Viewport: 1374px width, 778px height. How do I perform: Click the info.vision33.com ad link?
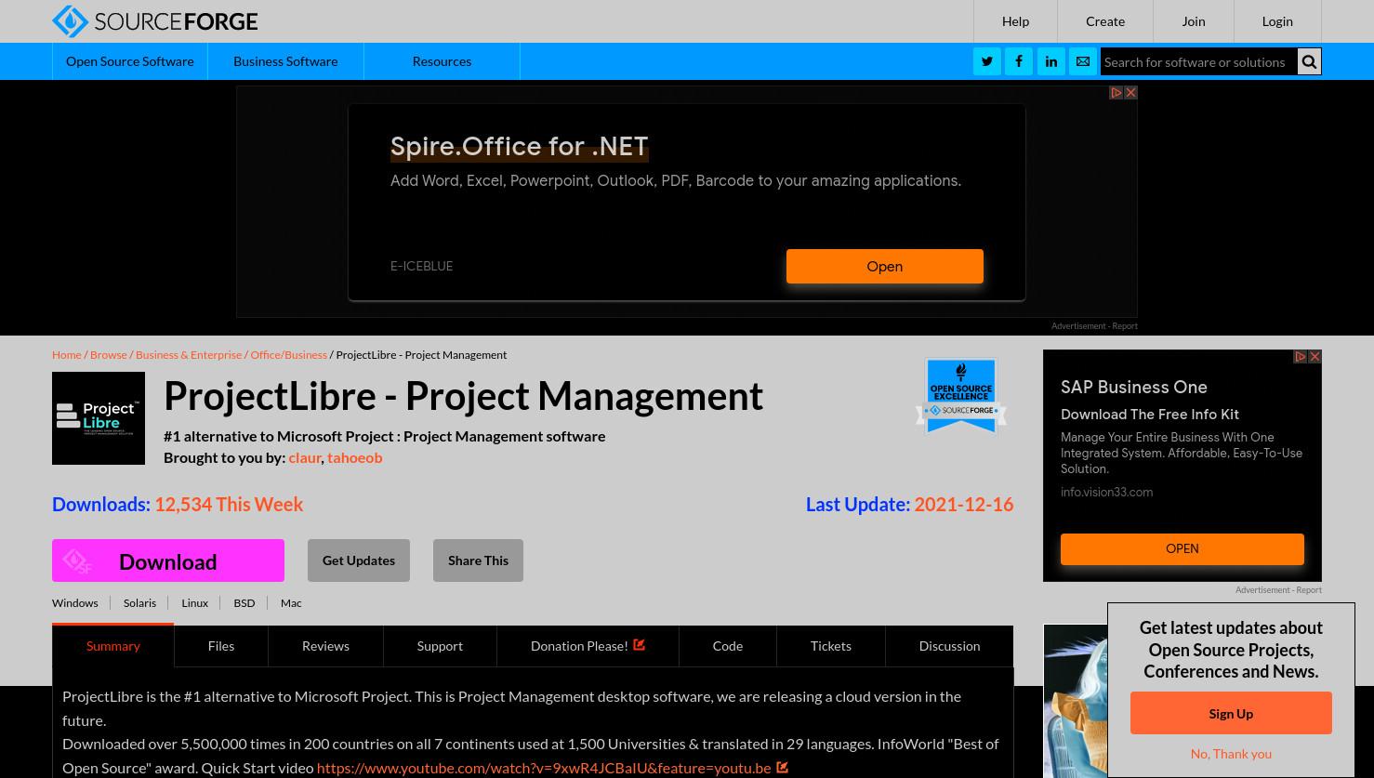1106,493
